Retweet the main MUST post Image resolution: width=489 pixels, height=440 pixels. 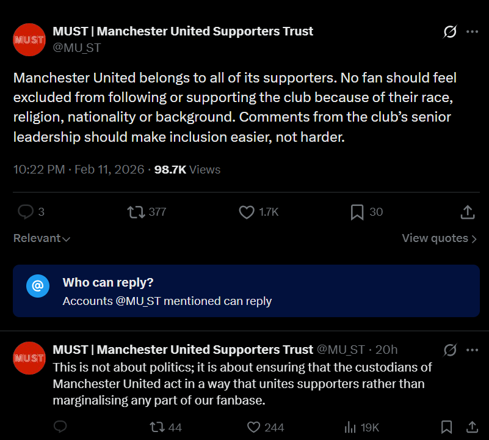coord(135,211)
